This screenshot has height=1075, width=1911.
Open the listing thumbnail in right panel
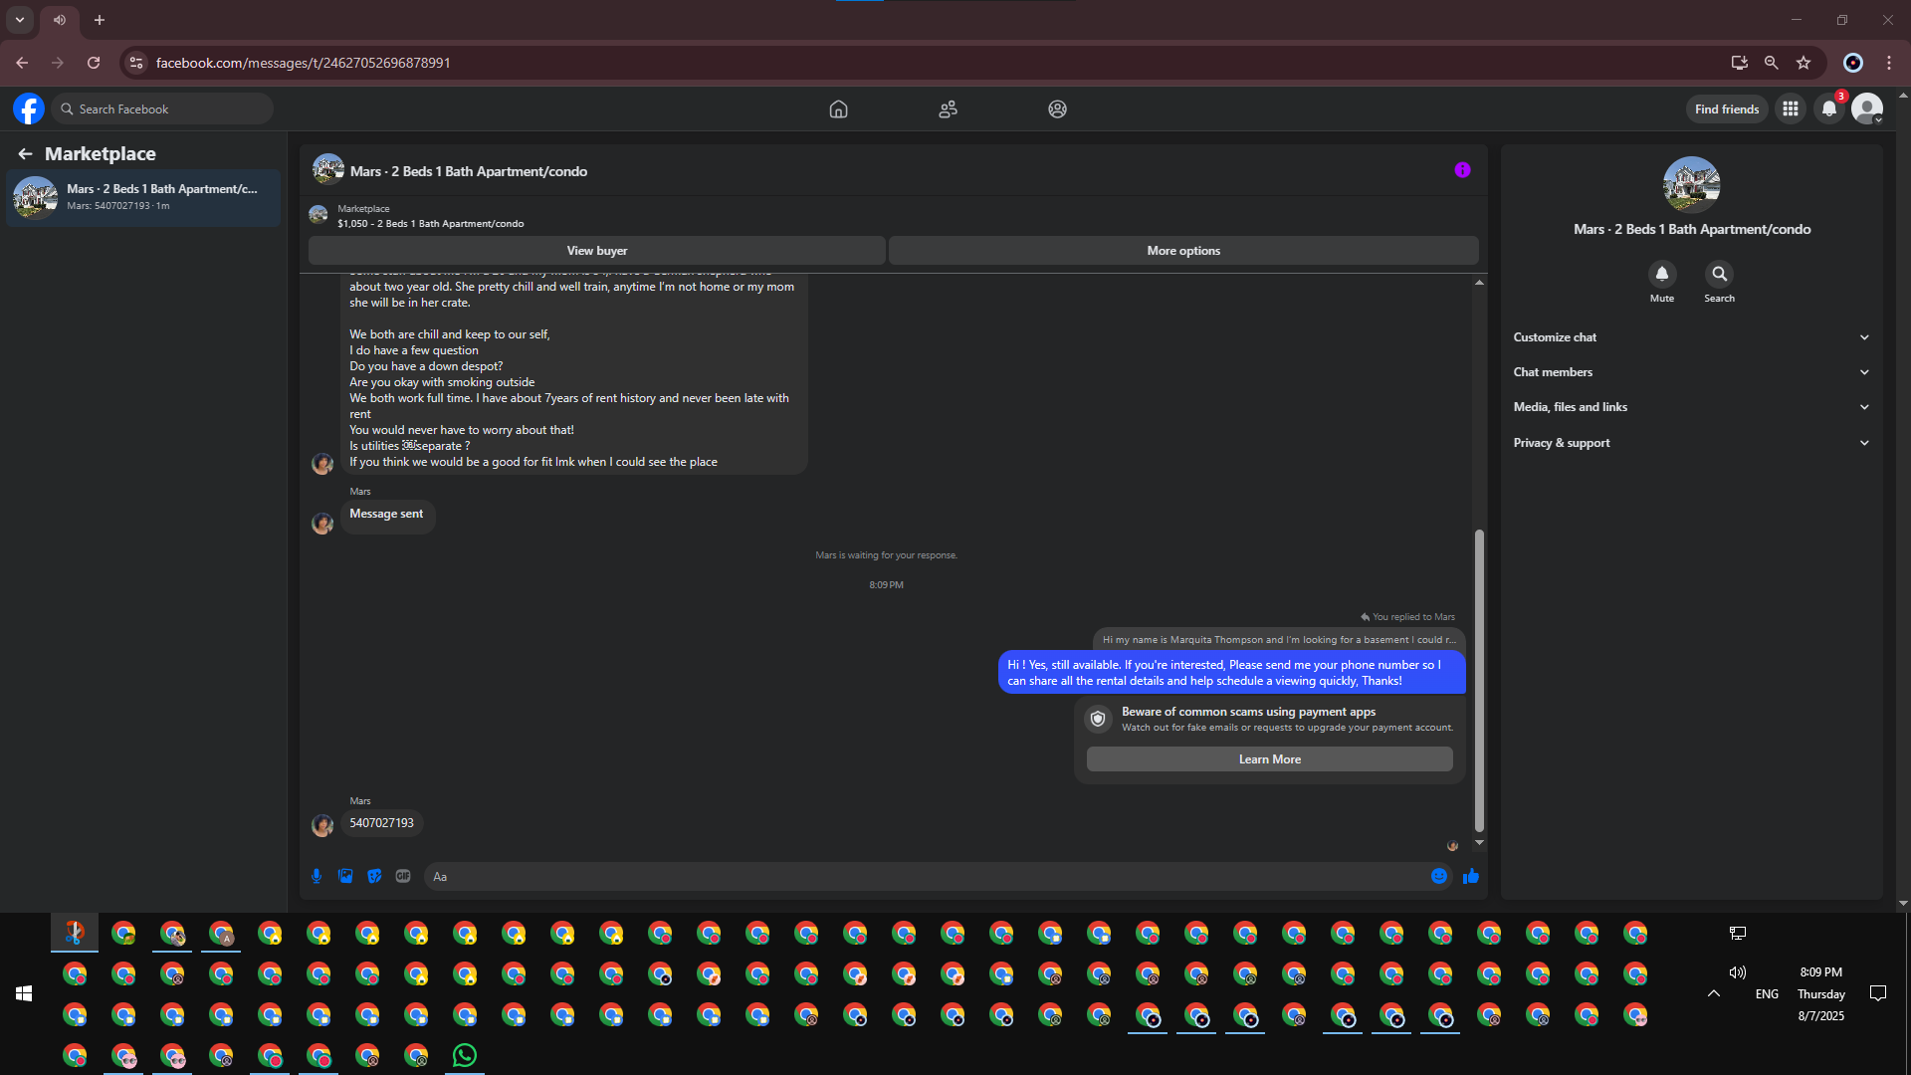(x=1691, y=184)
